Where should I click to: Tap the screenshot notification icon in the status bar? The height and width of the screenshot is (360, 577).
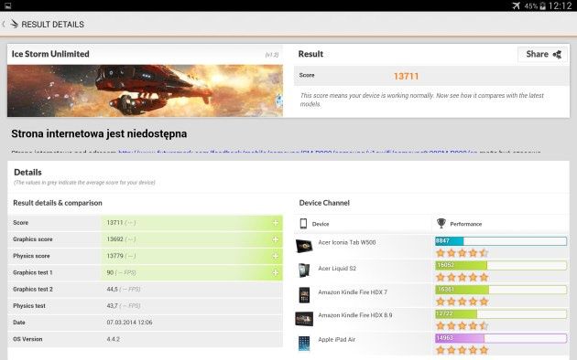(7, 5)
